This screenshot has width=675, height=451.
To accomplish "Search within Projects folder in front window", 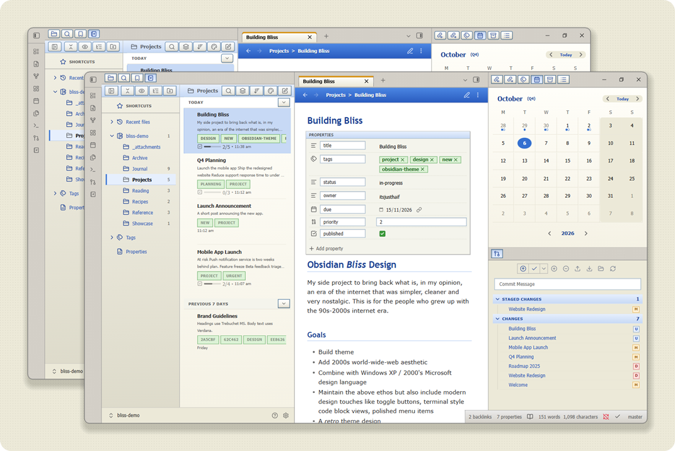I will (x=229, y=91).
